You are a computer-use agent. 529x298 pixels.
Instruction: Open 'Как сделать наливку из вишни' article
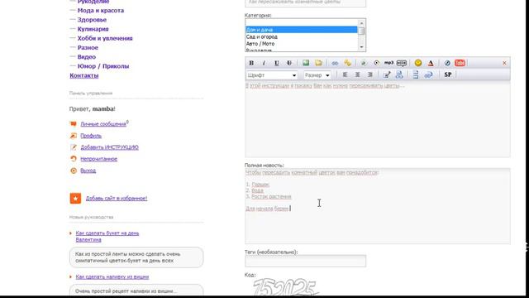[x=112, y=276]
